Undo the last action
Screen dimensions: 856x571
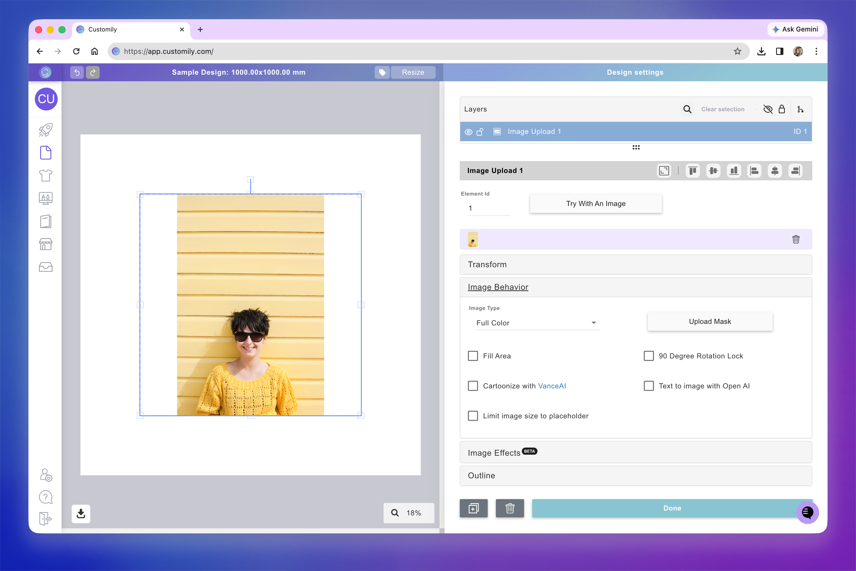(x=77, y=72)
